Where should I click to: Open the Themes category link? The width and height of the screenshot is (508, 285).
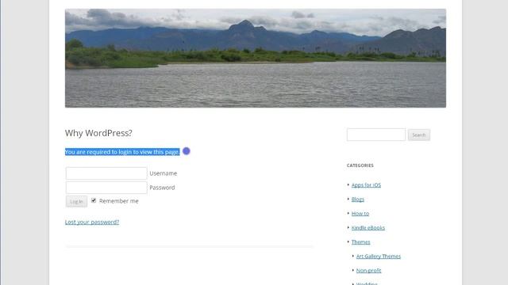pos(360,241)
